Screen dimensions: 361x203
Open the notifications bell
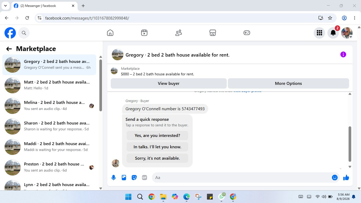pyautogui.click(x=333, y=33)
